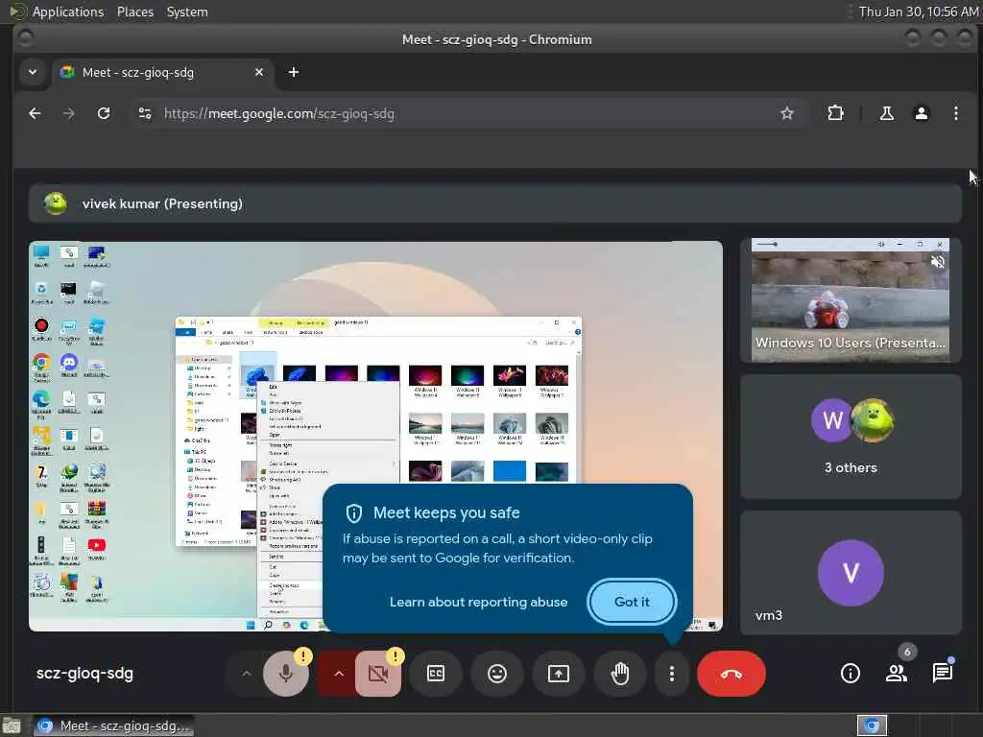Bookmark this tab with star icon
Screen dimensions: 983x737
point(787,113)
